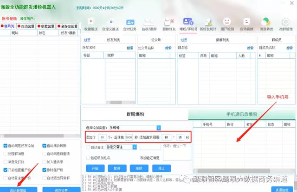Open the 自动换群 tool

point(246,25)
